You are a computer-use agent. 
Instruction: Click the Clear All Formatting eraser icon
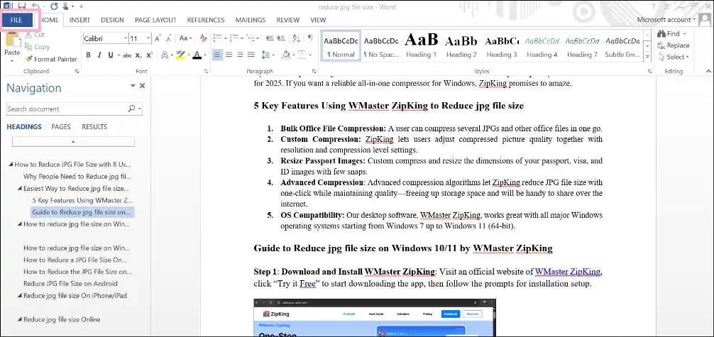[204, 39]
